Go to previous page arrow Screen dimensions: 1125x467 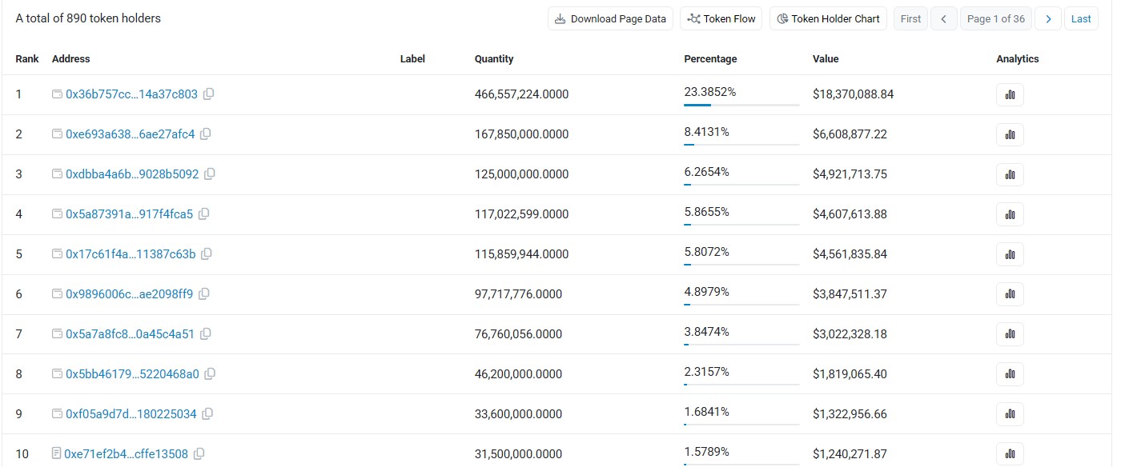(x=944, y=19)
